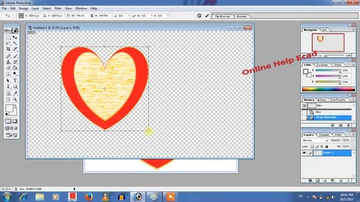Switch to the Swatches tab

click(x=322, y=65)
